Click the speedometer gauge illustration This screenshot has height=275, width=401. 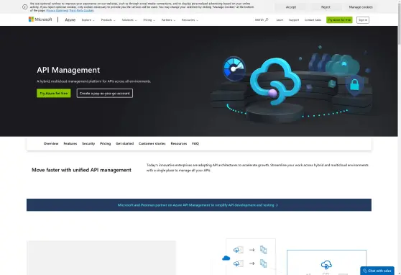pos(234,68)
